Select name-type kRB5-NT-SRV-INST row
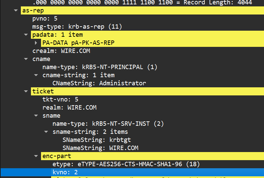The image size is (264, 178). point(108,124)
